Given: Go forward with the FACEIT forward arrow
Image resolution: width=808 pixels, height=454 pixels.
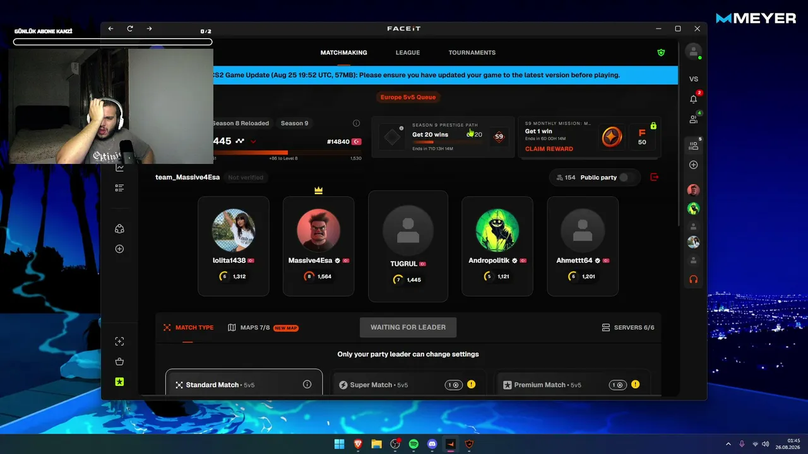Looking at the screenshot, I should click(149, 28).
